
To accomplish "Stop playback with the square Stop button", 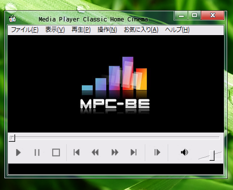I will pos(56,152).
